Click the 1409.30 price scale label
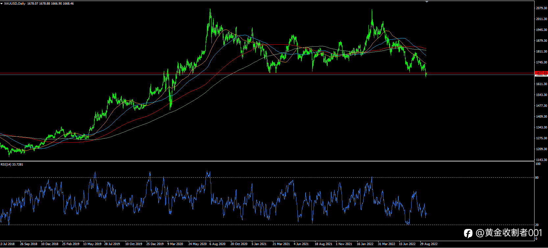548x248 pixels. coord(541,117)
